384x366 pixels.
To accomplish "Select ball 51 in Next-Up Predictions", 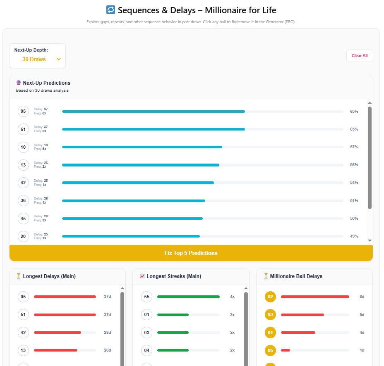I will click(23, 129).
